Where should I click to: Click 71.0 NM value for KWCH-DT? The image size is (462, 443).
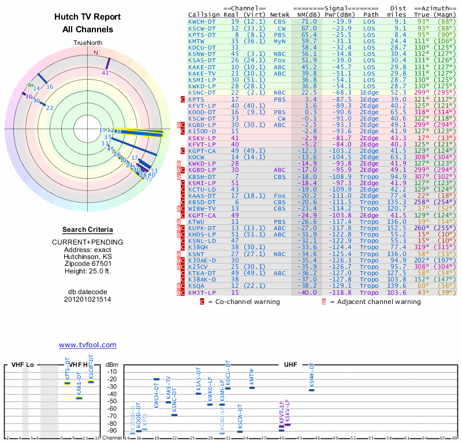309,22
